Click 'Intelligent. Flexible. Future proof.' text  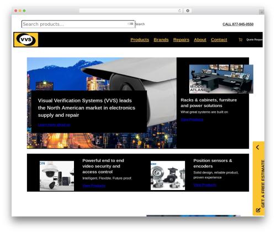[107, 178]
